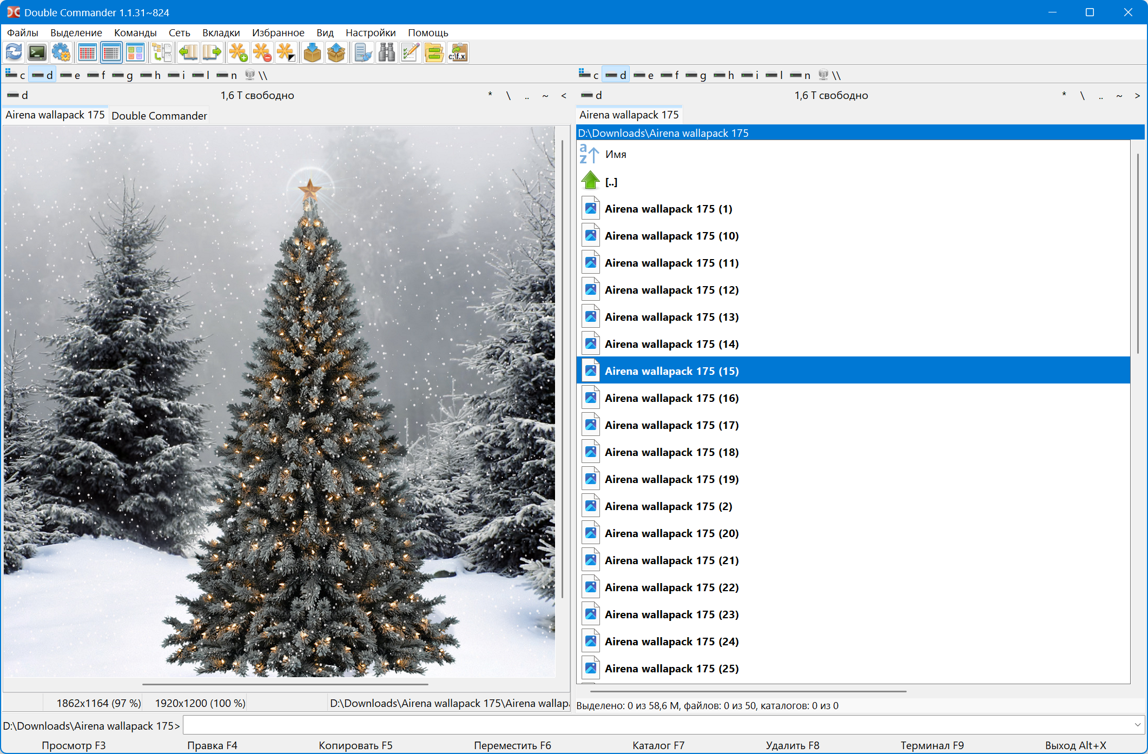Viewport: 1148px width, 754px height.
Task: Click the Refresh toolbar icon
Action: (x=14, y=53)
